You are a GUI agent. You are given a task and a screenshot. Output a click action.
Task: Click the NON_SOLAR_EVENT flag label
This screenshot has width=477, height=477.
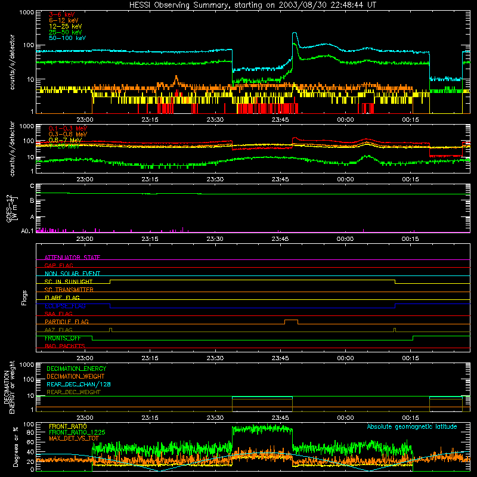pyautogui.click(x=72, y=274)
